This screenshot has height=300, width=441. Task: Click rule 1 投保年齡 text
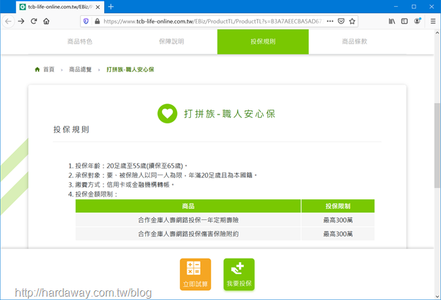tap(128, 166)
